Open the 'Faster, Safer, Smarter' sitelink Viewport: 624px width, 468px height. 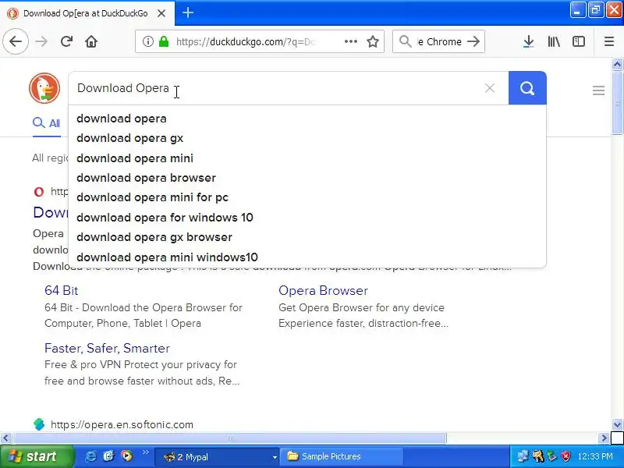pyautogui.click(x=107, y=348)
